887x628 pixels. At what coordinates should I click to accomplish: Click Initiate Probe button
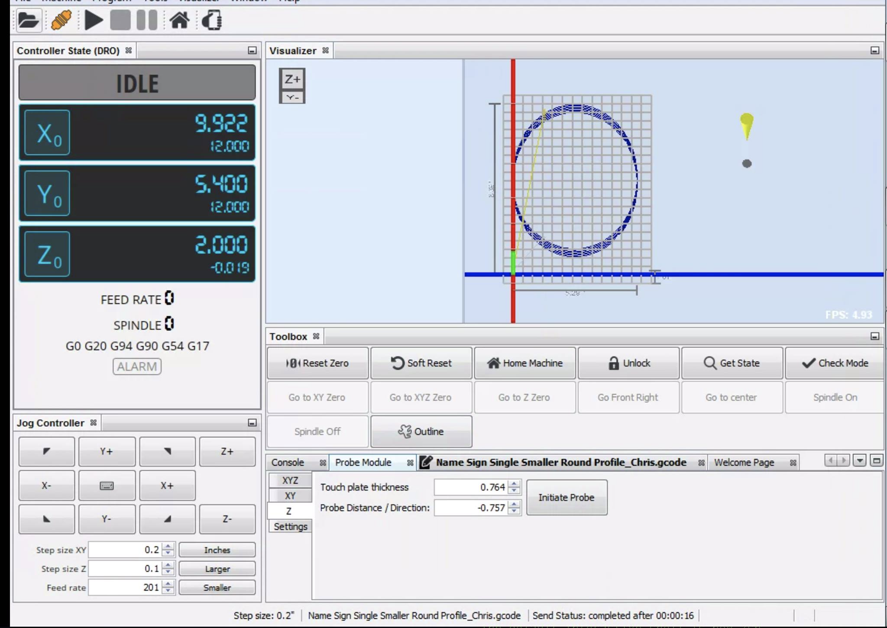(x=567, y=498)
